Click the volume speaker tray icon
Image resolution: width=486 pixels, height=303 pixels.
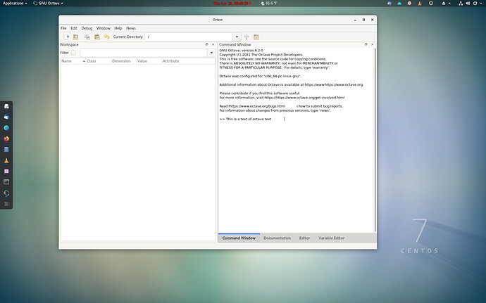coord(468,3)
